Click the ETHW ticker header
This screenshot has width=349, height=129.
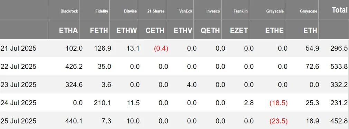tap(127, 30)
